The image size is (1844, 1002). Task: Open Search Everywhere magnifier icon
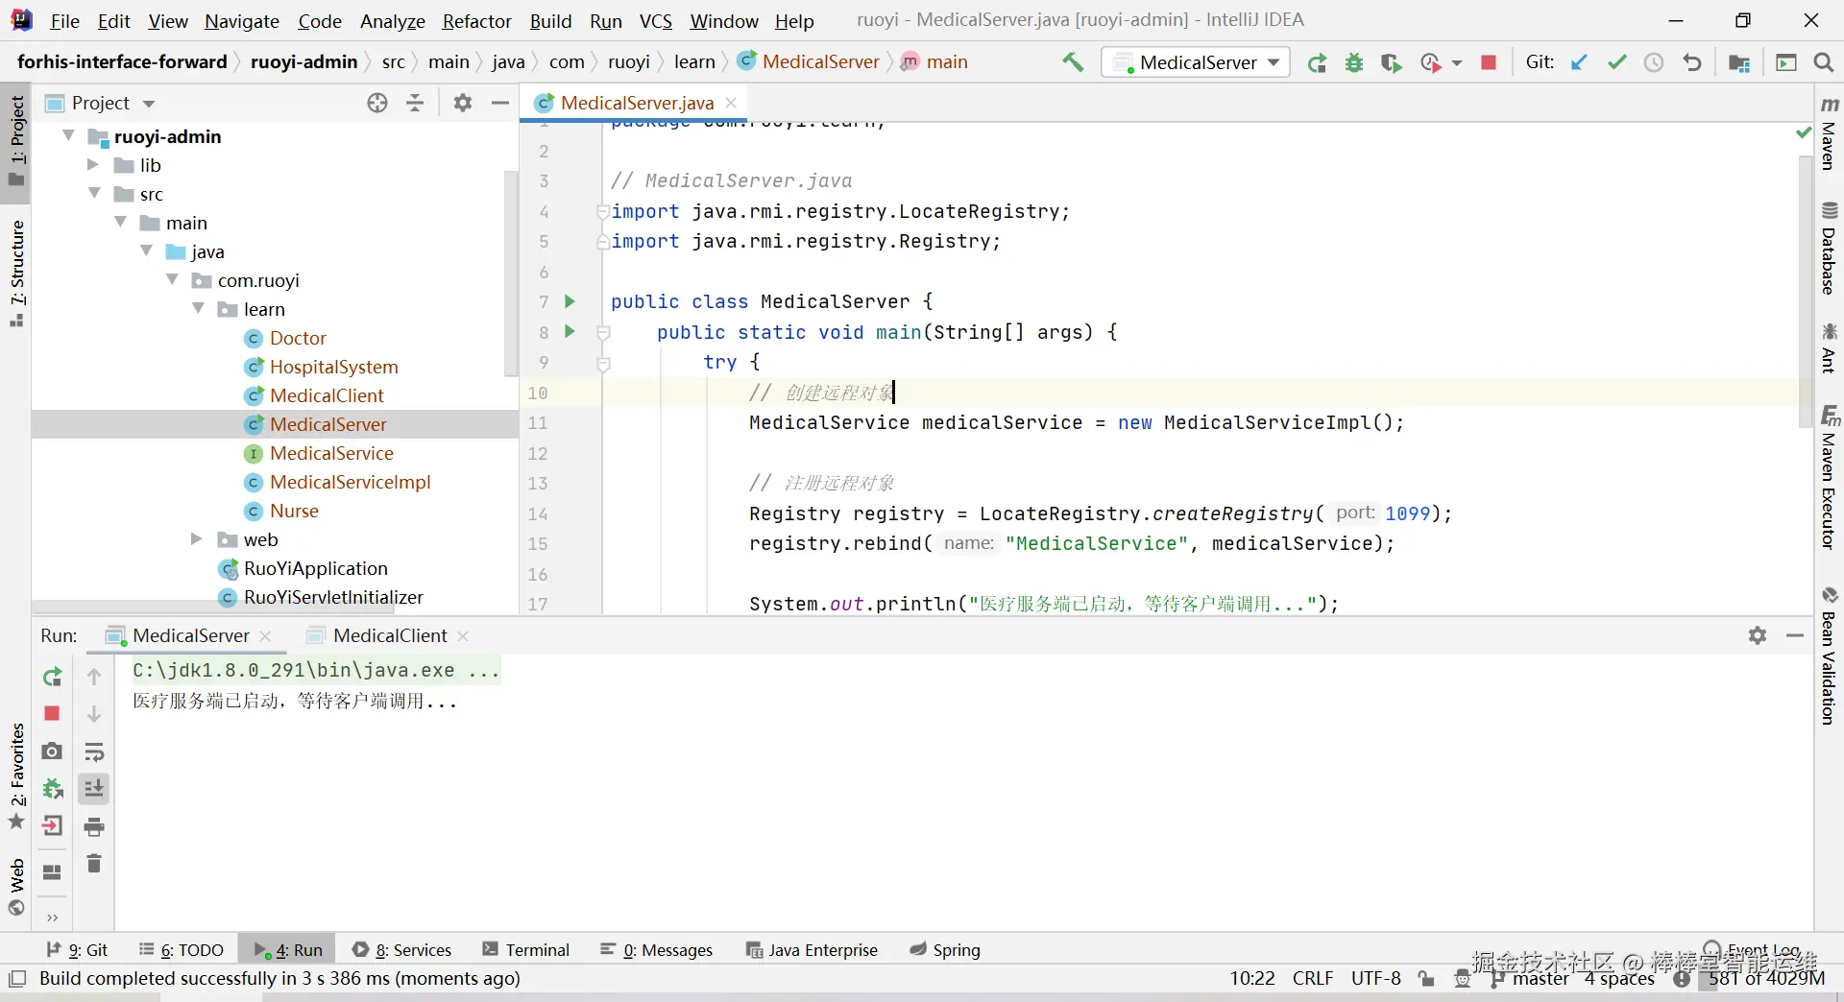coord(1823,63)
